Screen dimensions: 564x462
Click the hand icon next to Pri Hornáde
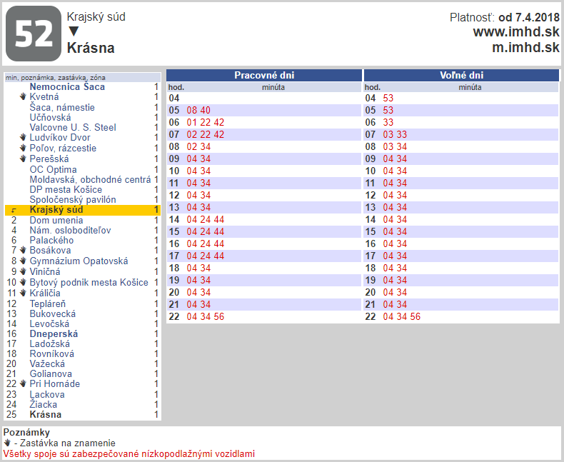(23, 384)
